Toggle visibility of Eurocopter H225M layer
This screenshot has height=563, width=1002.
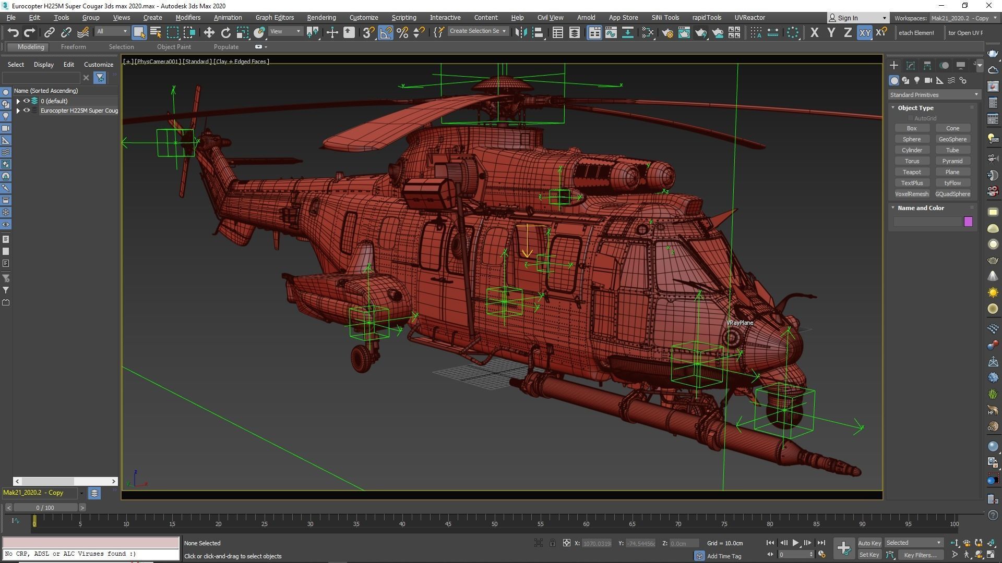click(26, 111)
